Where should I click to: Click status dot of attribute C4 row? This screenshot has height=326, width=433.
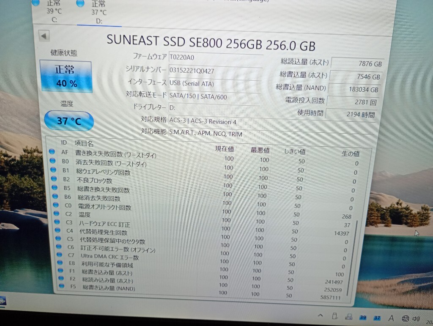[x=58, y=230]
